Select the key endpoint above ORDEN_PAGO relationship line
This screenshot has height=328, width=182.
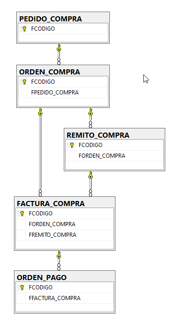pos(59,254)
